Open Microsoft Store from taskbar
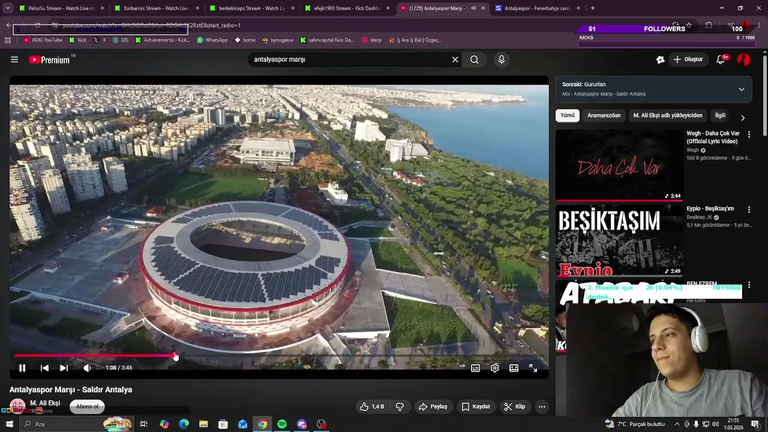This screenshot has height=432, width=768. [x=223, y=424]
